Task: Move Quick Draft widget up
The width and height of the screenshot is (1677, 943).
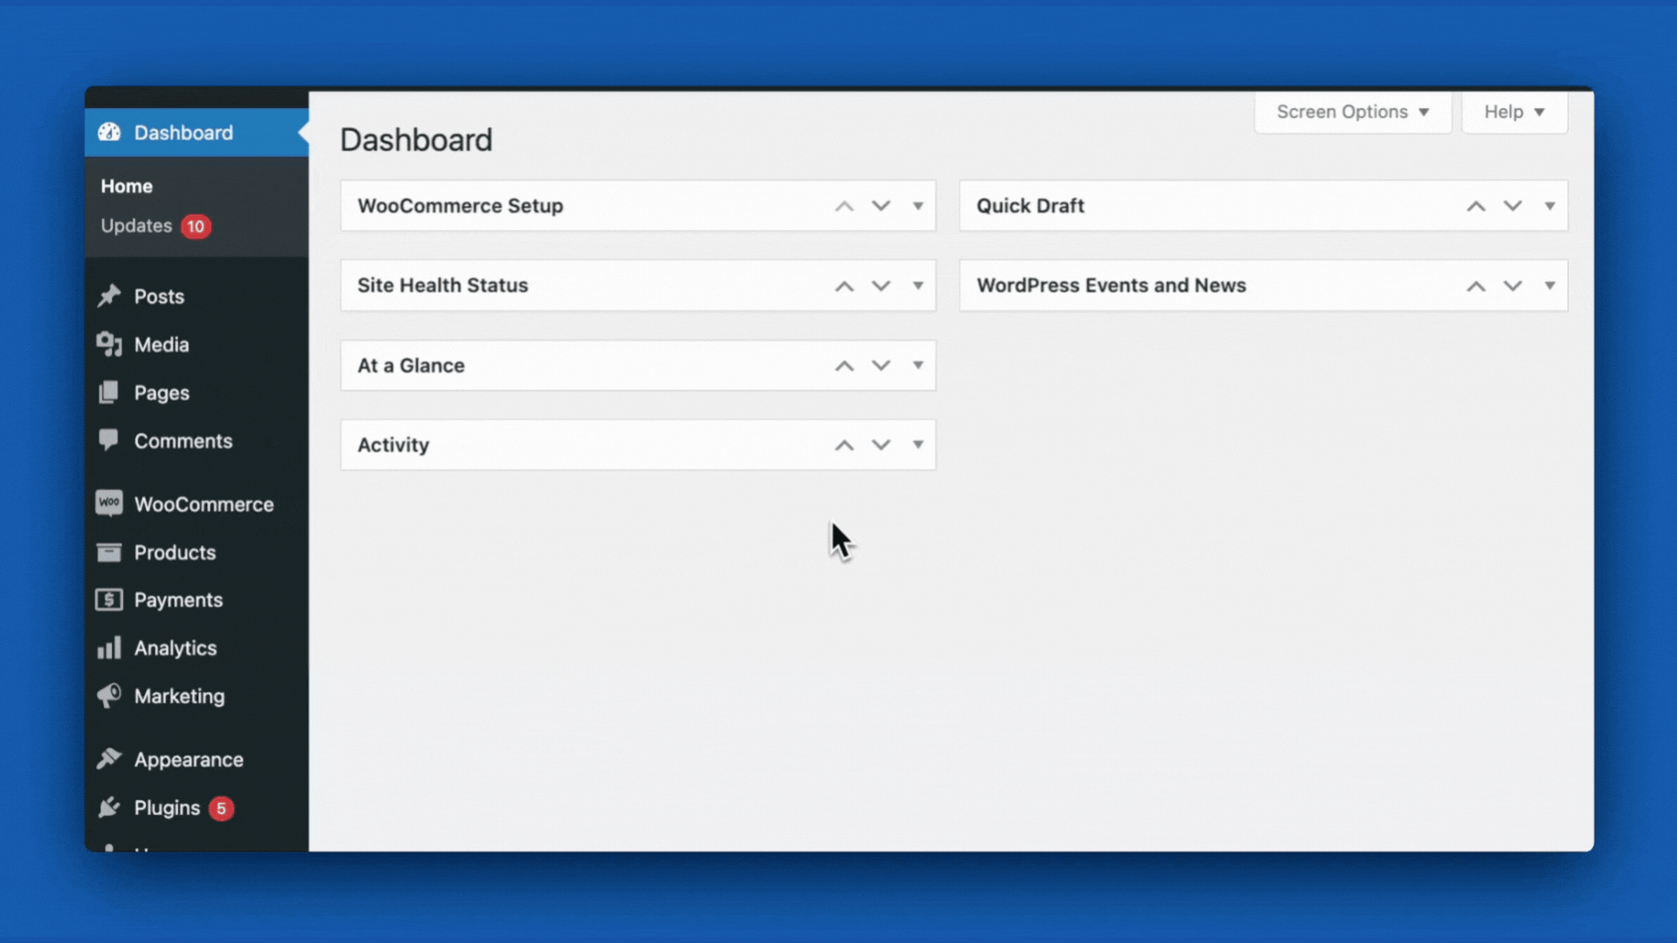Action: coord(1476,206)
